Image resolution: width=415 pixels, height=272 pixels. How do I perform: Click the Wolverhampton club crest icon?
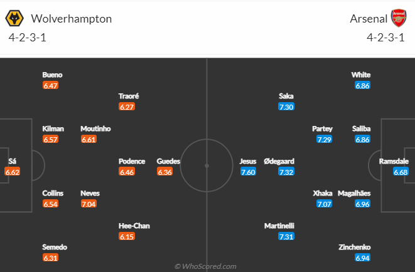14,18
